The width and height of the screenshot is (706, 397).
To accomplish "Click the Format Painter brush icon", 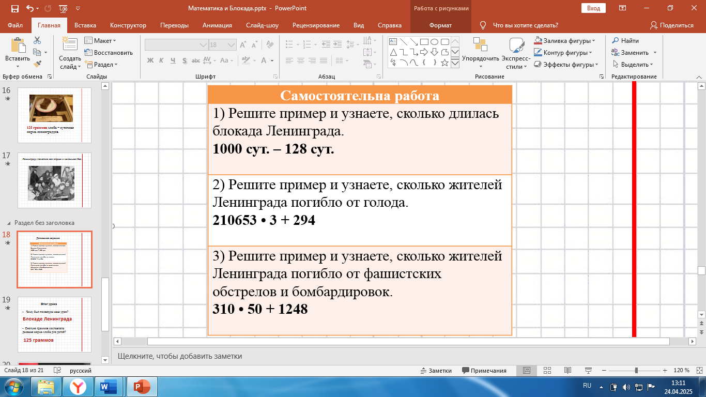I will pyautogui.click(x=37, y=64).
